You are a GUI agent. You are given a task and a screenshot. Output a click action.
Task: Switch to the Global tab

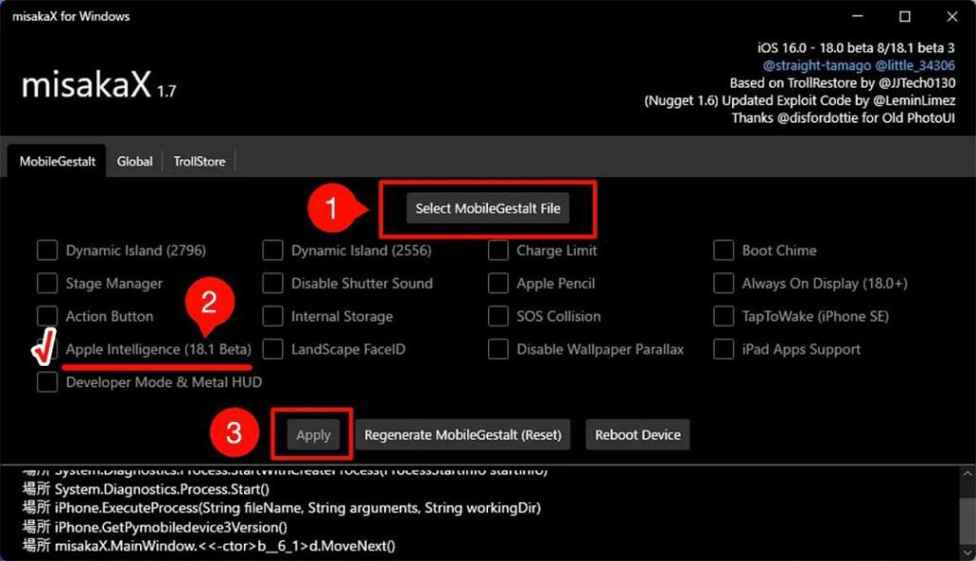click(134, 162)
